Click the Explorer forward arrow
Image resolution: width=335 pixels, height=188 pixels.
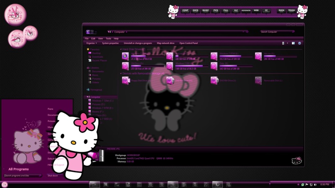pos(92,32)
